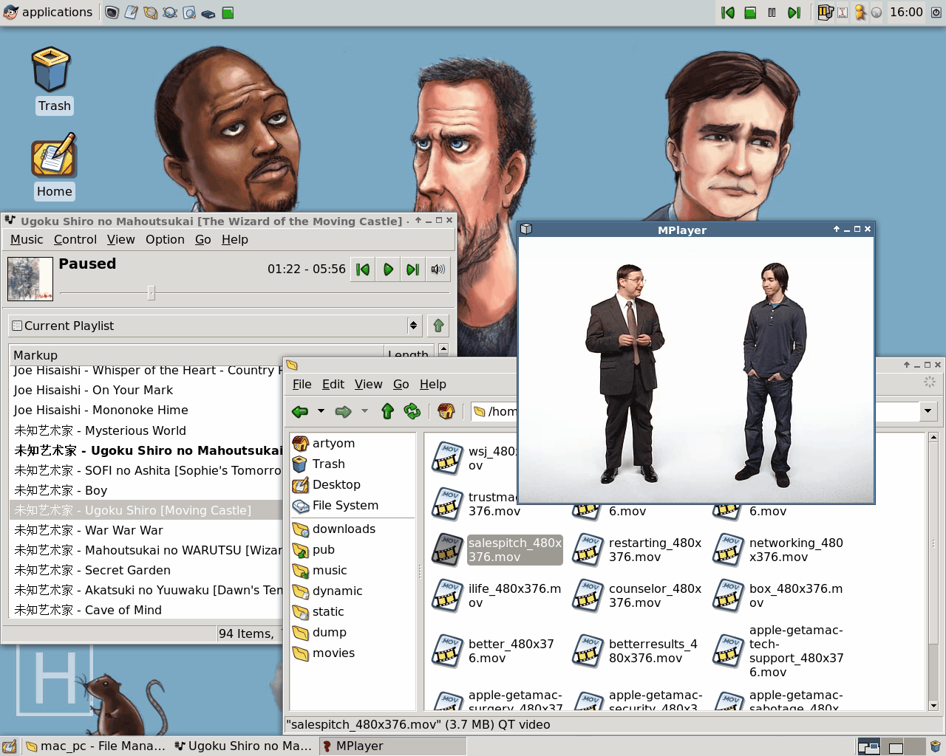Select counselor_480x376.mov file

tap(637, 596)
